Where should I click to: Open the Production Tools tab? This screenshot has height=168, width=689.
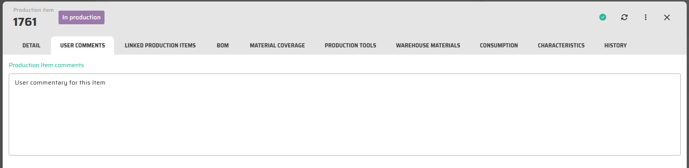click(x=350, y=46)
